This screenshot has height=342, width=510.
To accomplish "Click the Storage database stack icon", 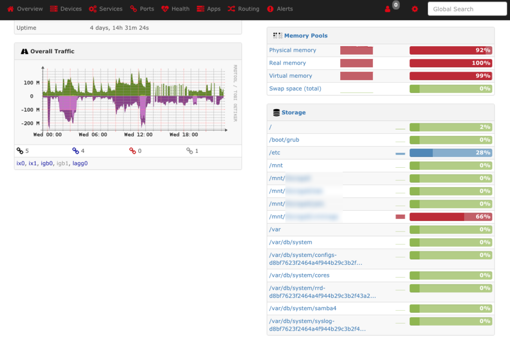I will pyautogui.click(x=276, y=113).
